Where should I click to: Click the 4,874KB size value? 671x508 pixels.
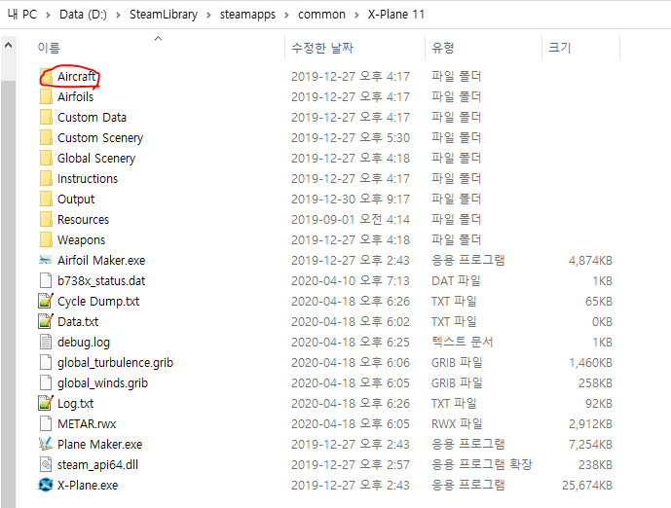(x=590, y=261)
